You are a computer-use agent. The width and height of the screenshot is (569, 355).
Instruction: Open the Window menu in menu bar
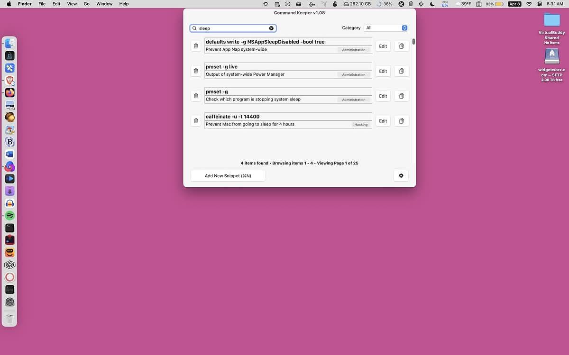click(x=104, y=4)
